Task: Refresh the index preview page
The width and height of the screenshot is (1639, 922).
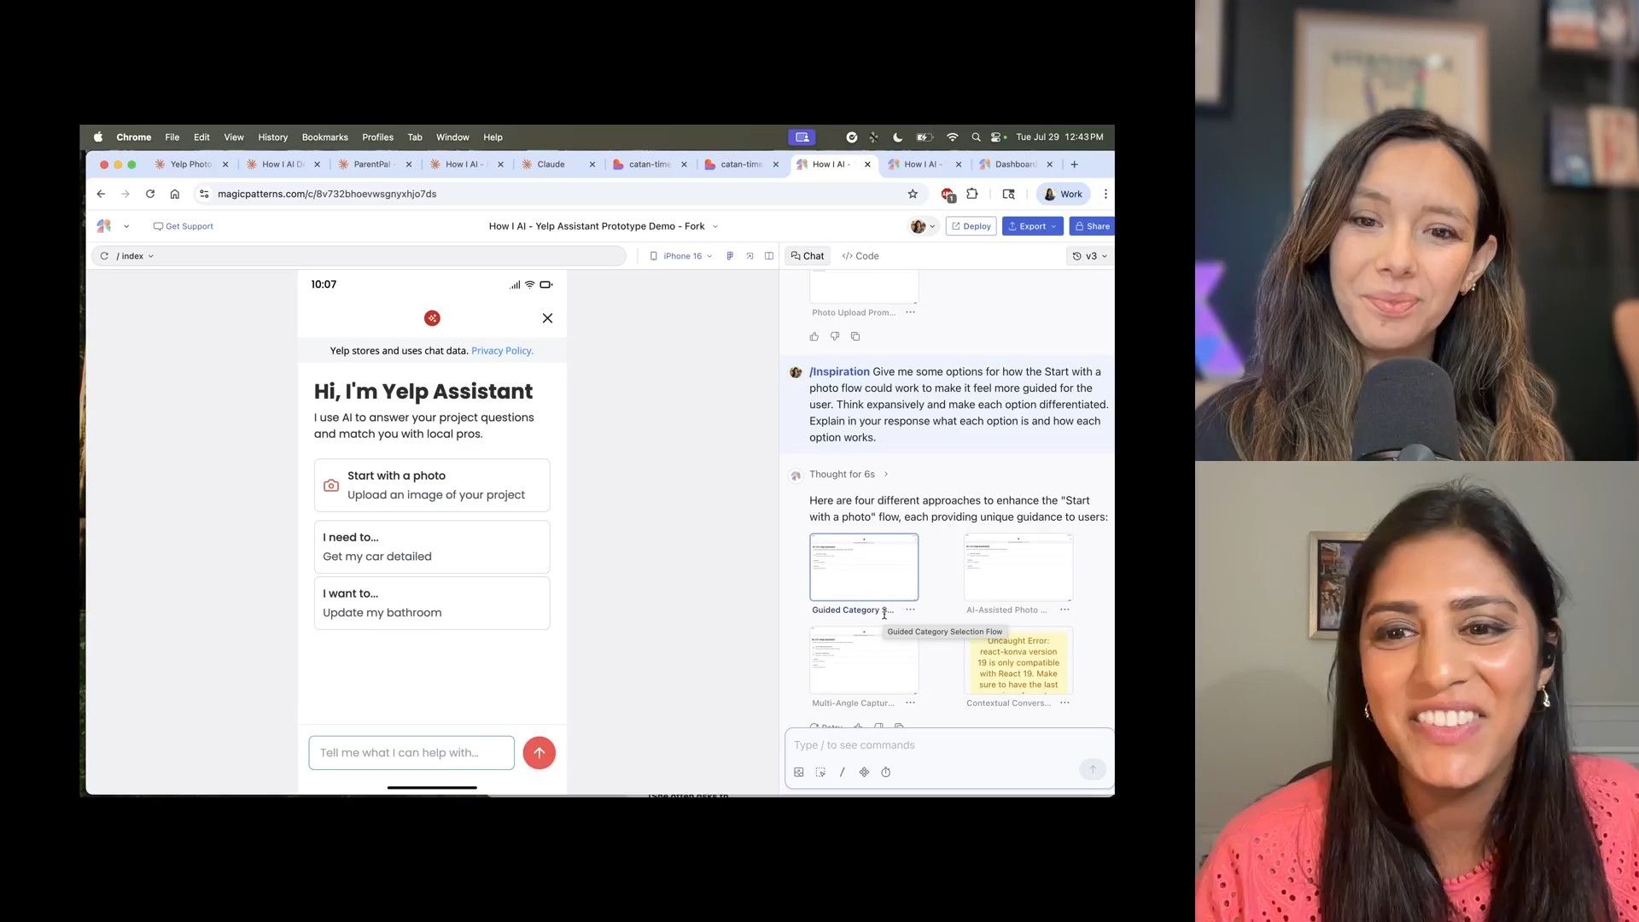Action: [104, 256]
